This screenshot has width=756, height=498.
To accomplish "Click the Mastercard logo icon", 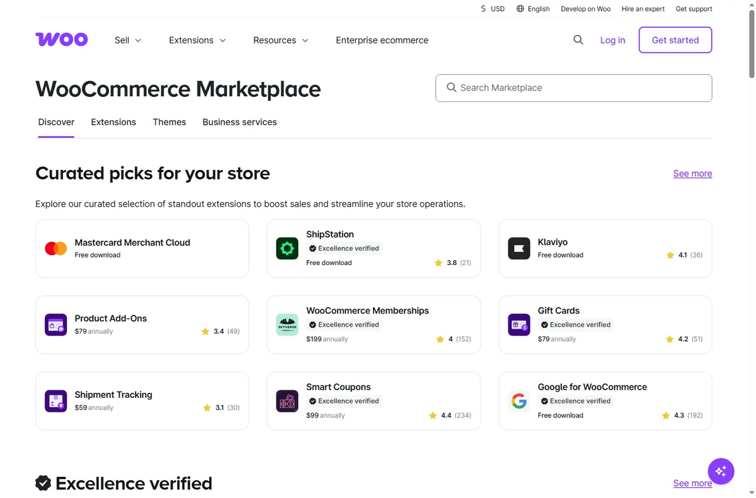I will pyautogui.click(x=56, y=248).
